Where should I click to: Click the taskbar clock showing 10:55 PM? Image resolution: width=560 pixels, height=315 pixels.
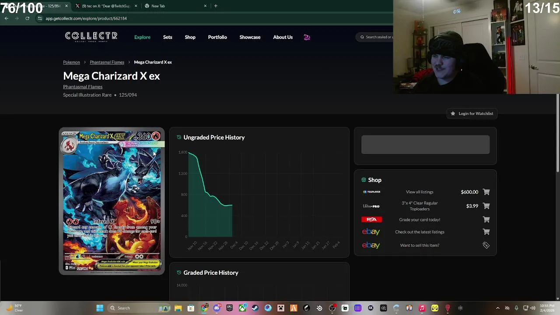[547, 308]
